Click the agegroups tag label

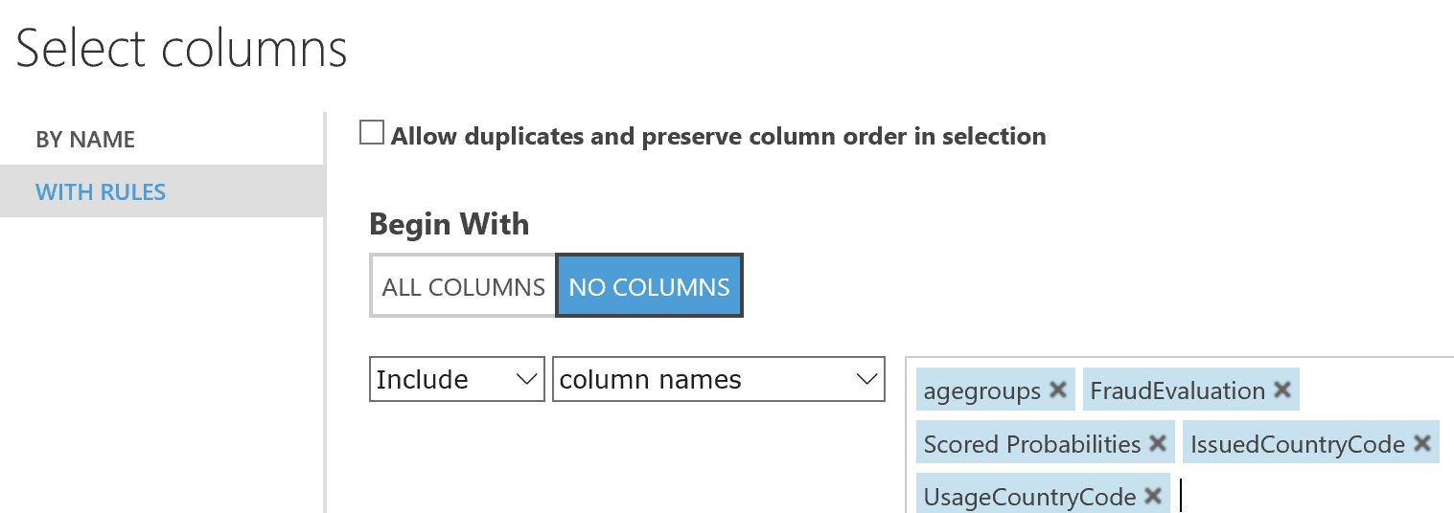tap(981, 391)
